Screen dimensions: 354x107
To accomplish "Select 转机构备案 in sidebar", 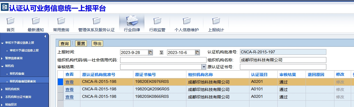I will click(17, 74).
